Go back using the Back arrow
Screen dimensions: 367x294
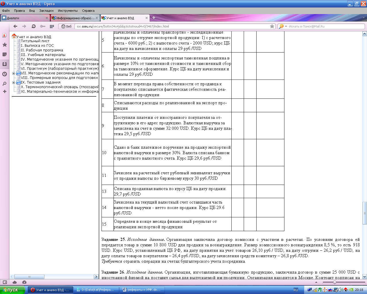(x=15, y=26)
